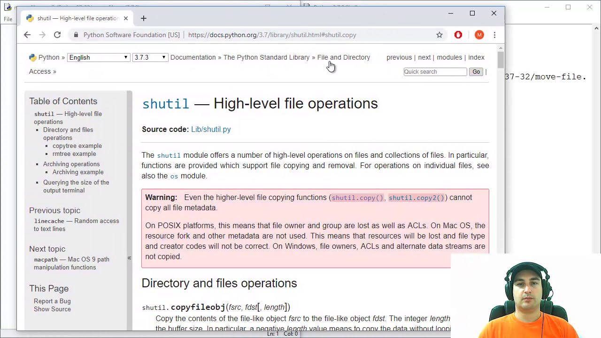The height and width of the screenshot is (338, 601).
Task: Open the 3.7.3 version dropdown
Action: 149,57
